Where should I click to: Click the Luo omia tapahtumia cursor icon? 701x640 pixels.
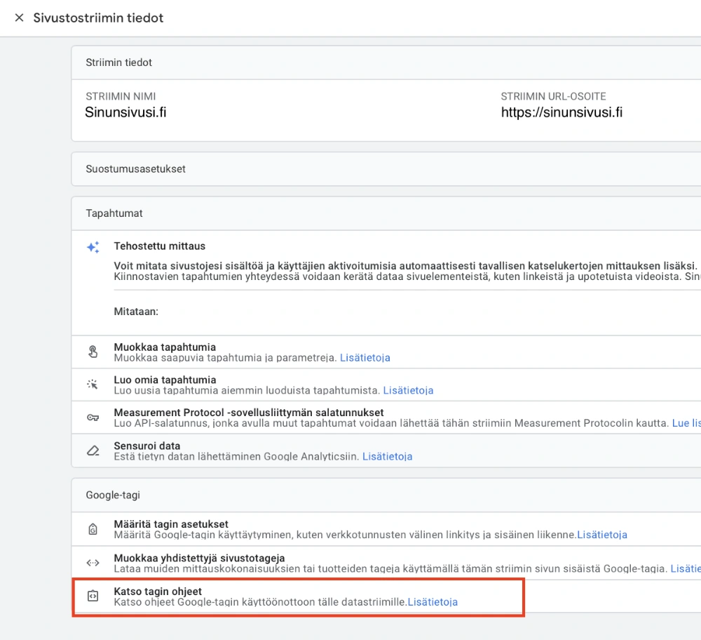(x=93, y=385)
